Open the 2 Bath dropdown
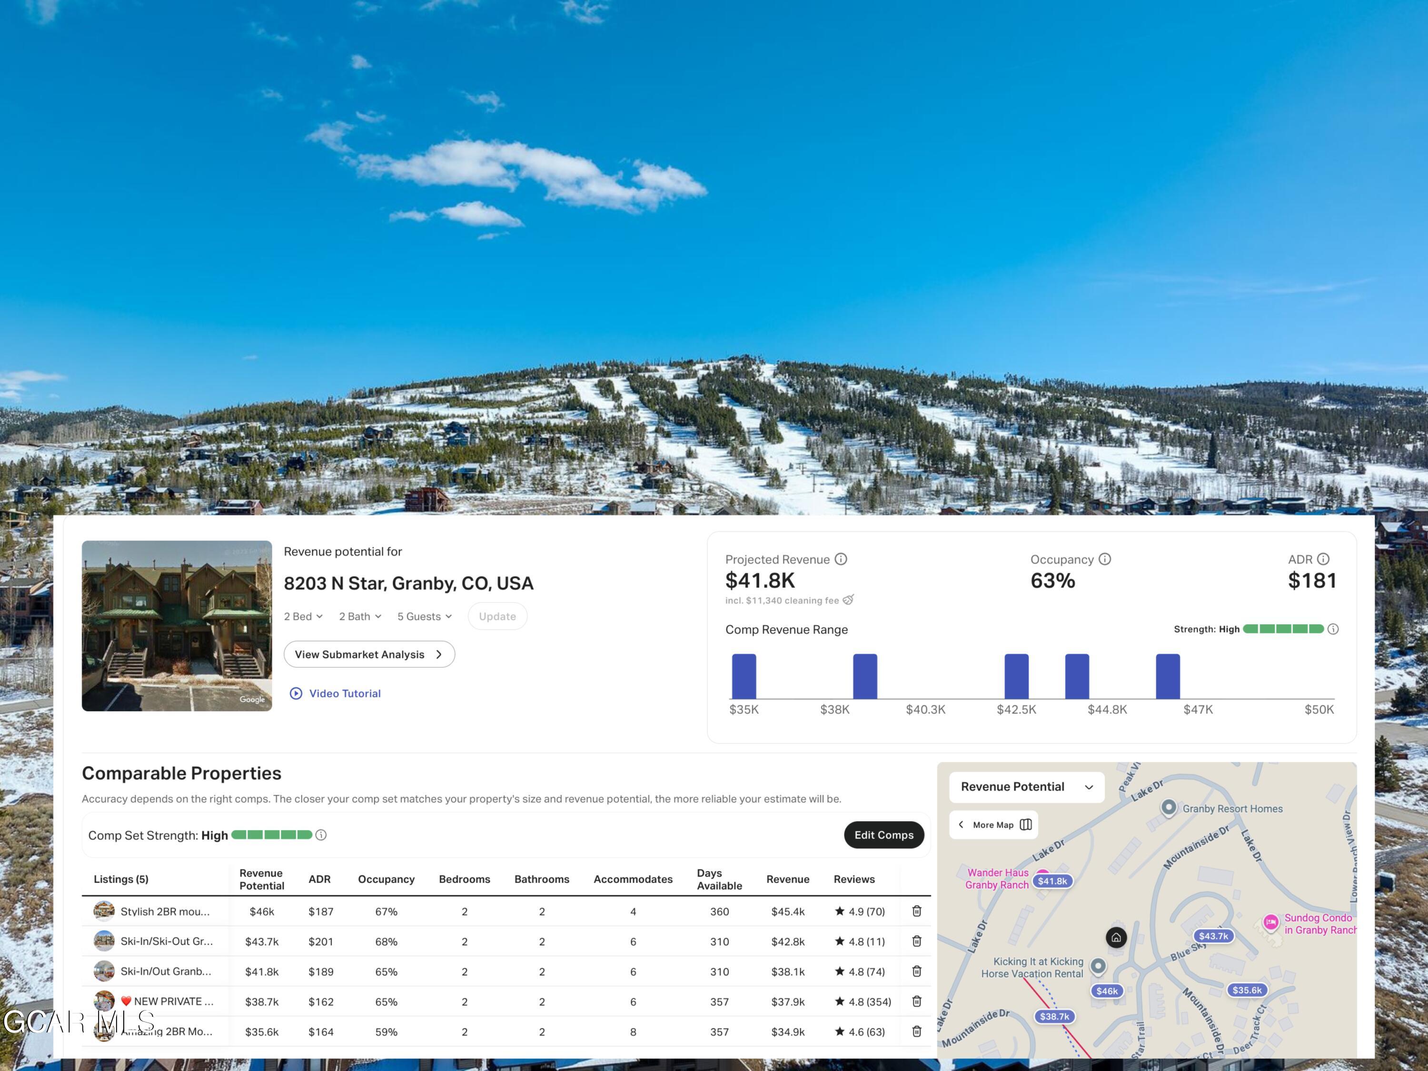The image size is (1428, 1071). click(359, 616)
